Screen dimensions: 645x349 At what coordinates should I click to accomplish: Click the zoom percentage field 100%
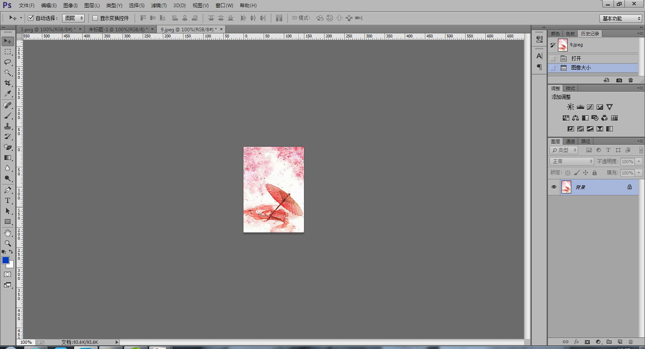point(26,342)
